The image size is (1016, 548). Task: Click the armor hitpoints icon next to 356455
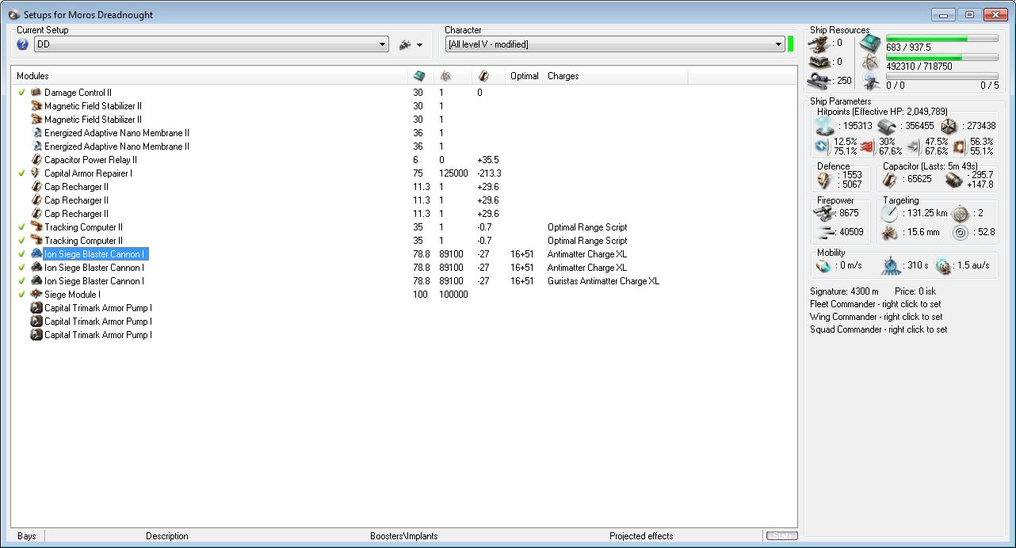tap(887, 126)
